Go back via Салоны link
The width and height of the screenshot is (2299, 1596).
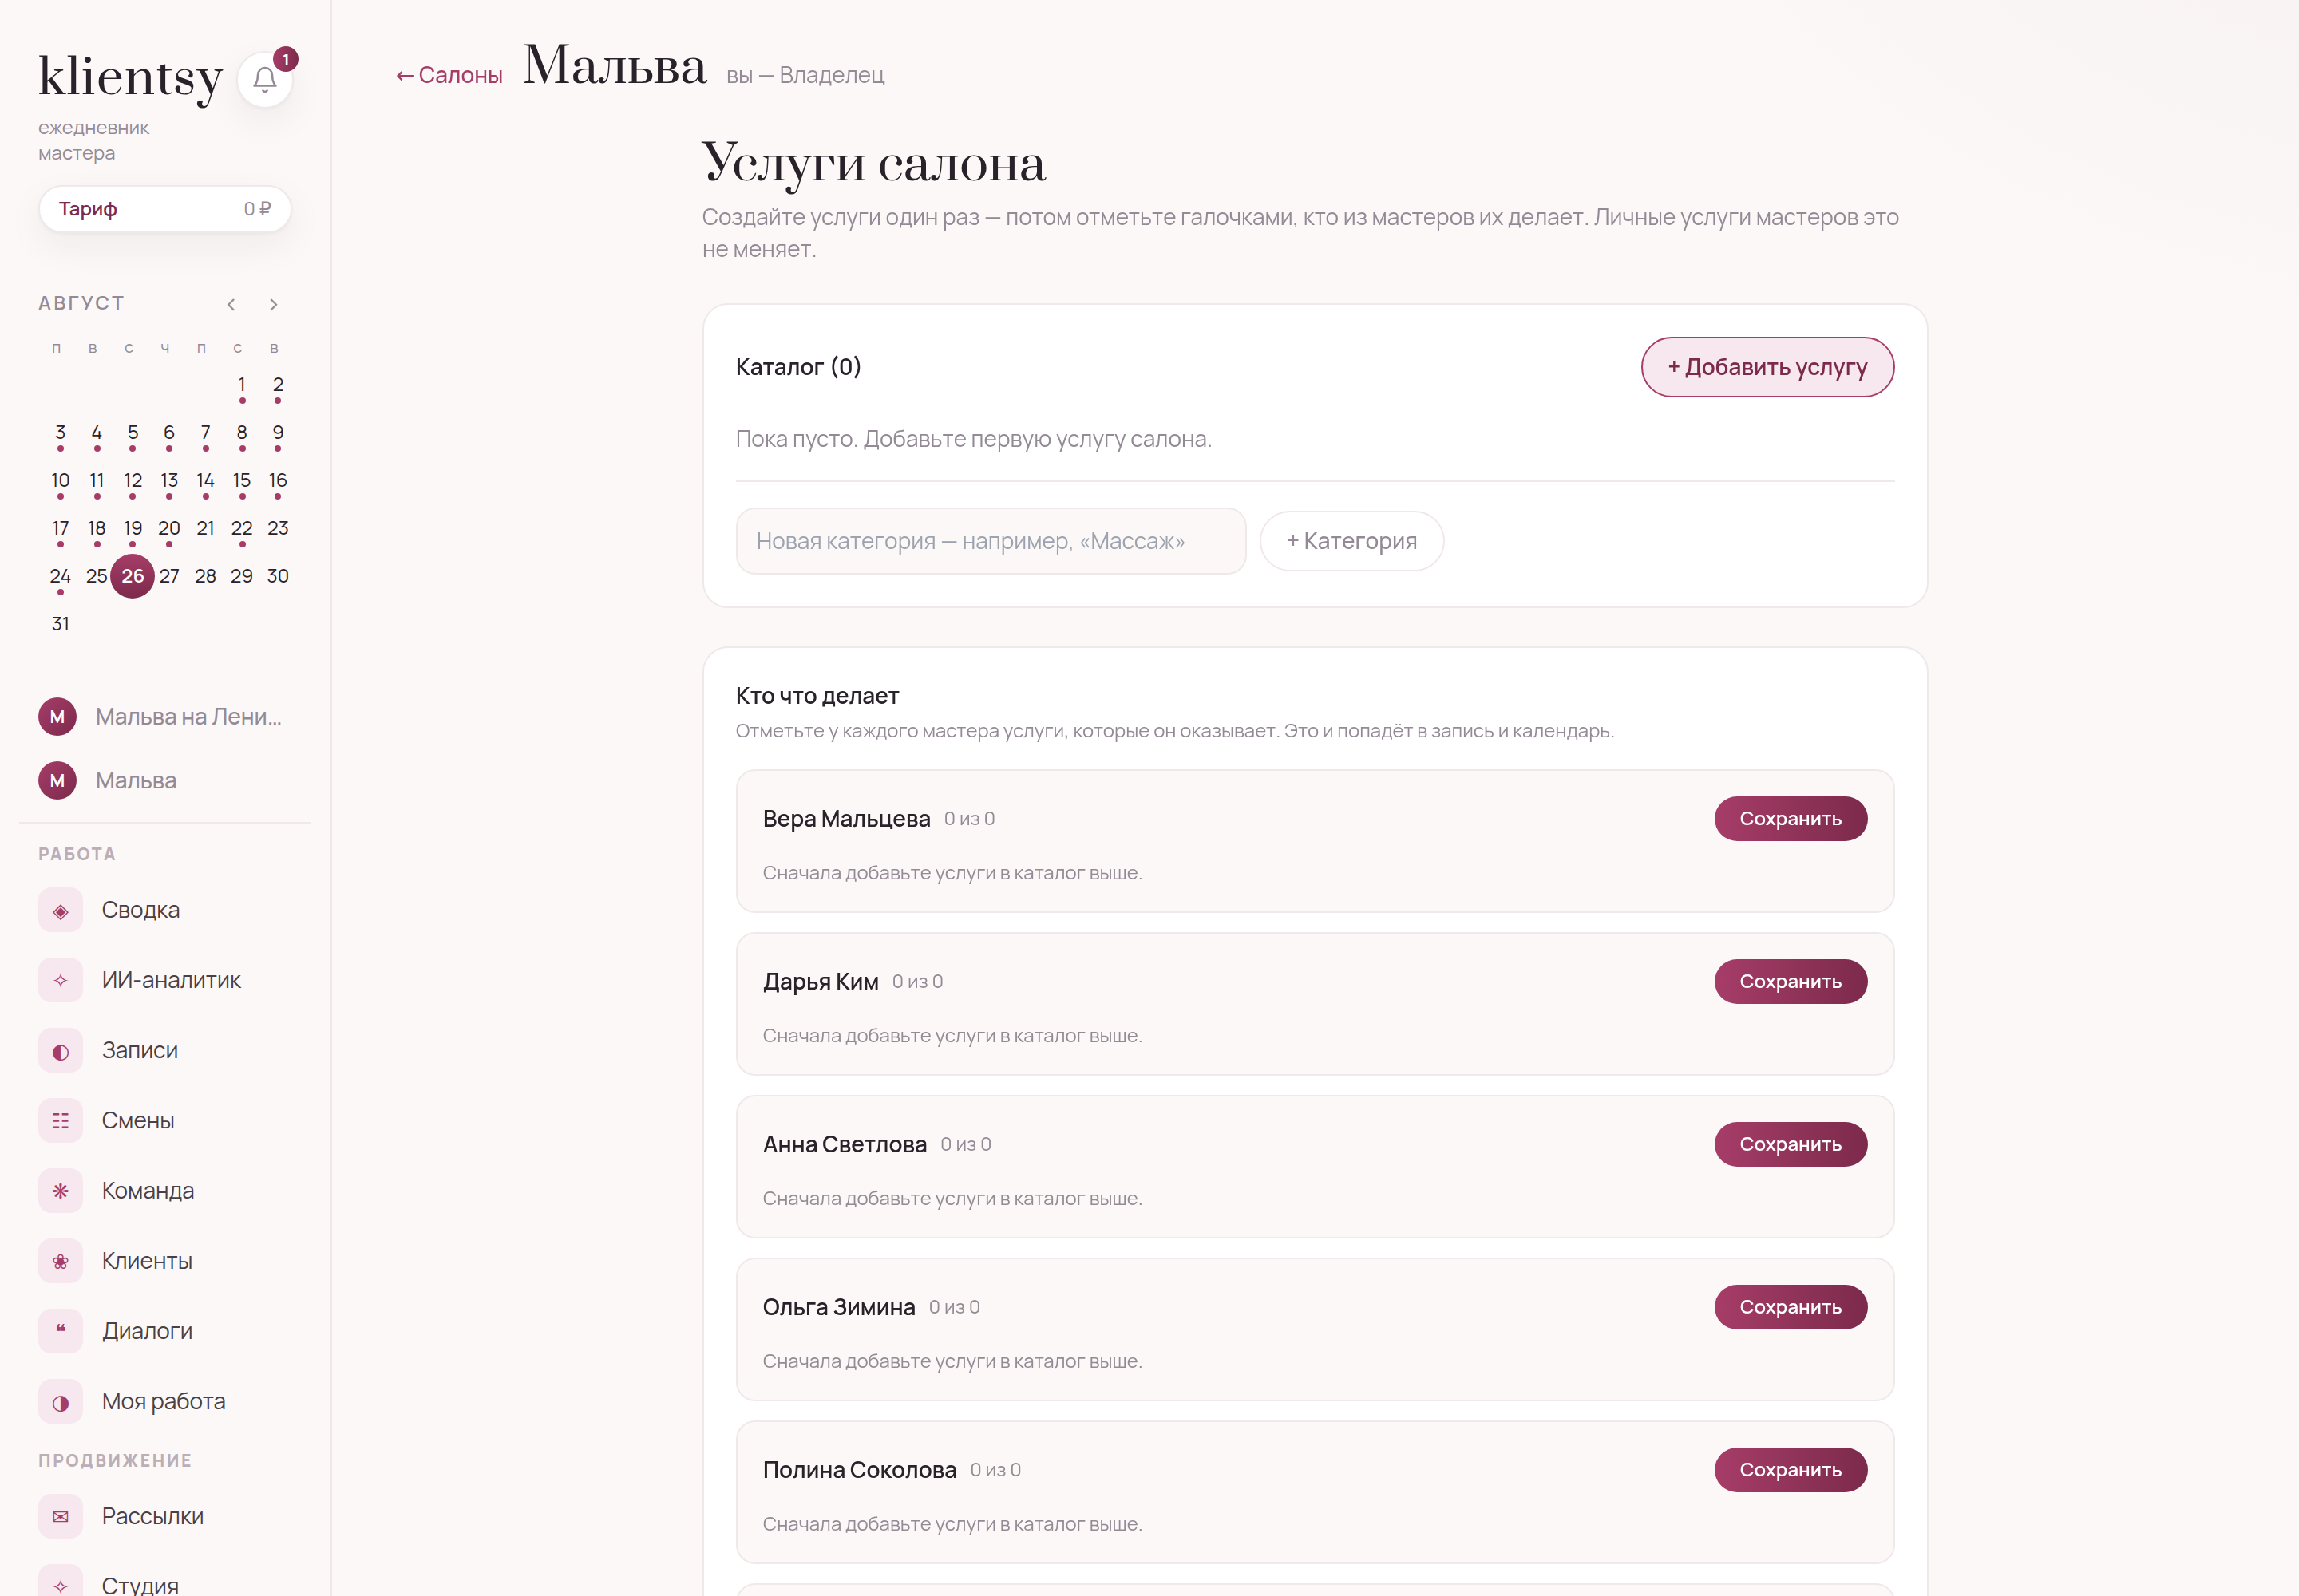point(449,75)
